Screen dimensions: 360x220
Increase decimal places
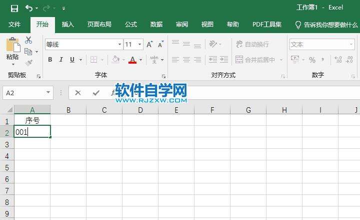[338, 60]
